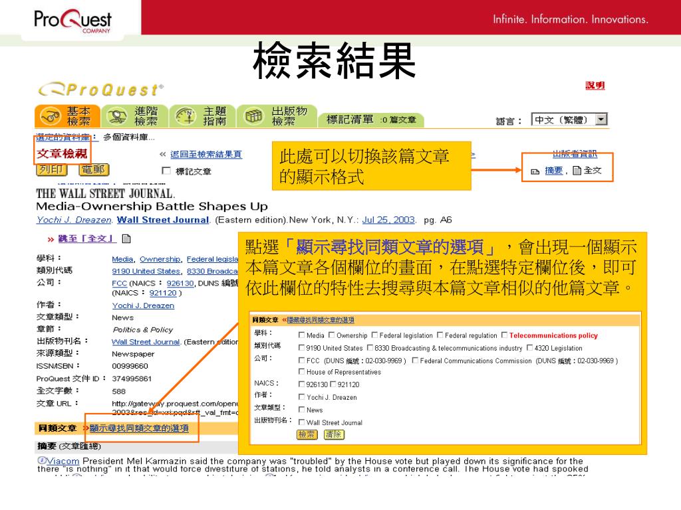Tick the 標記文章 mark article checkbox

point(166,171)
